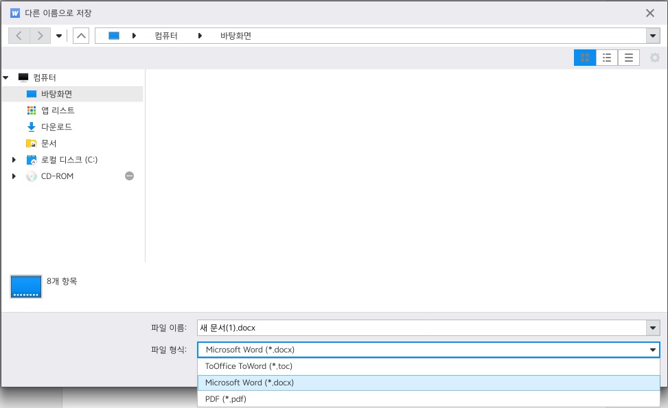Open 문서 folder in the sidebar
Screen dimensions: 668x408
49,143
